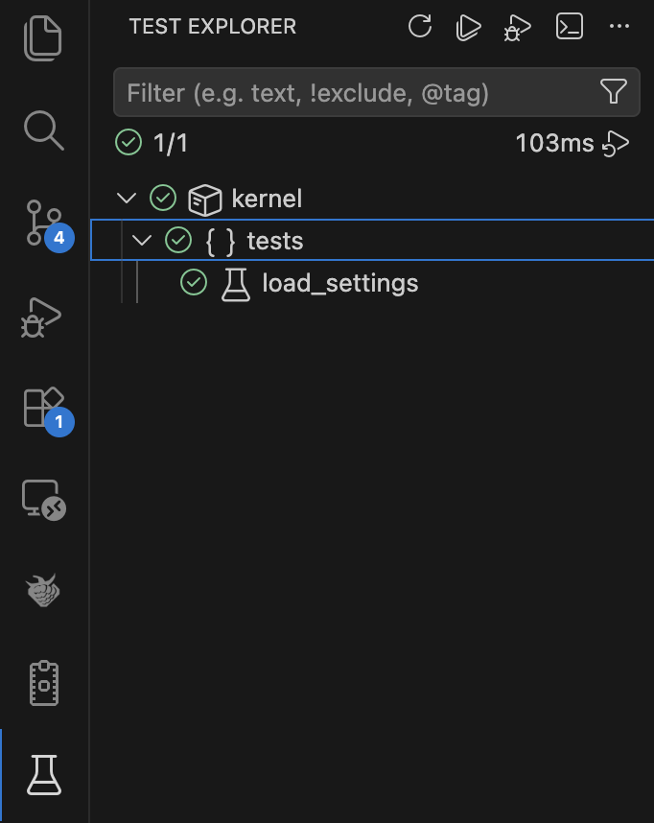
Task: Open the Search view
Action: (x=43, y=129)
